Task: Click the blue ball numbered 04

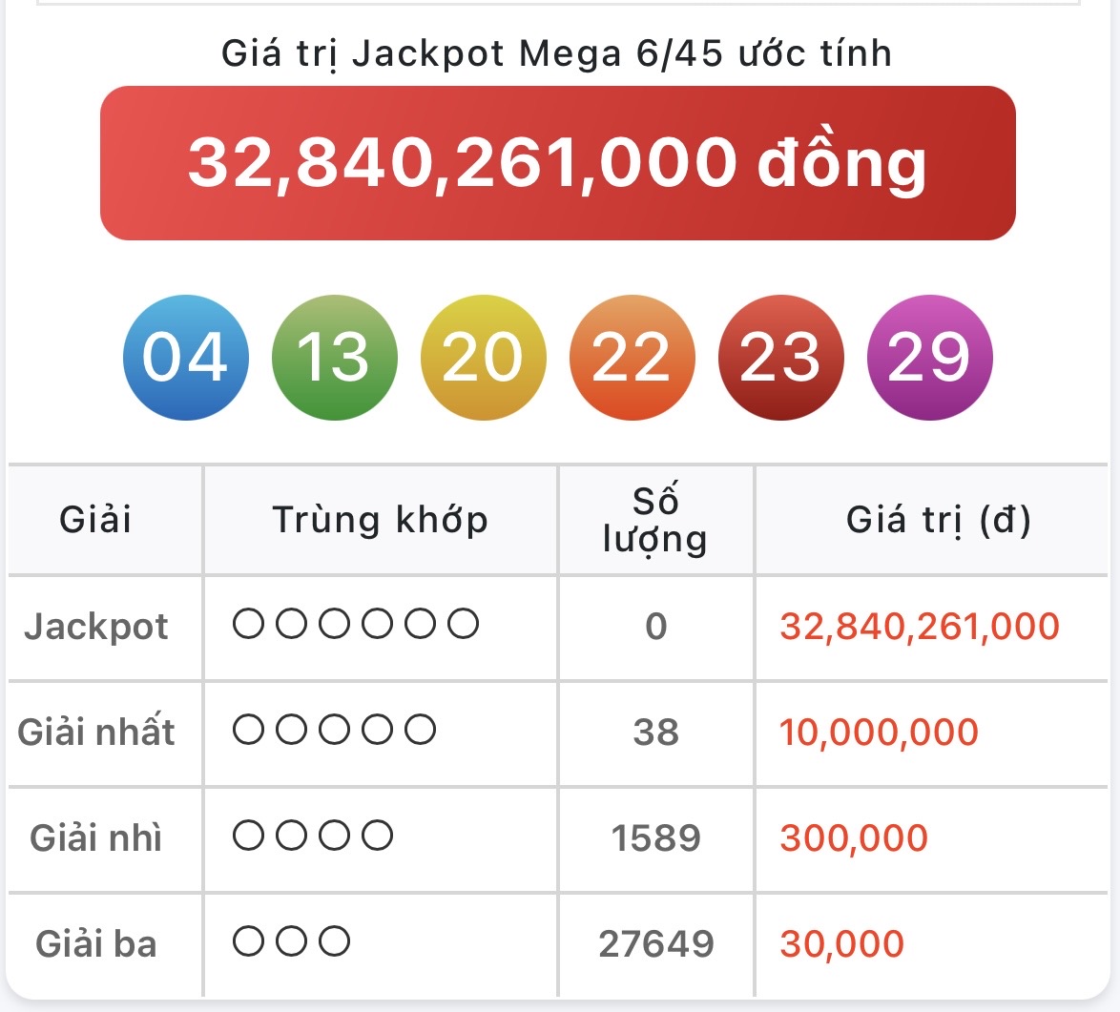Action: pos(186,358)
